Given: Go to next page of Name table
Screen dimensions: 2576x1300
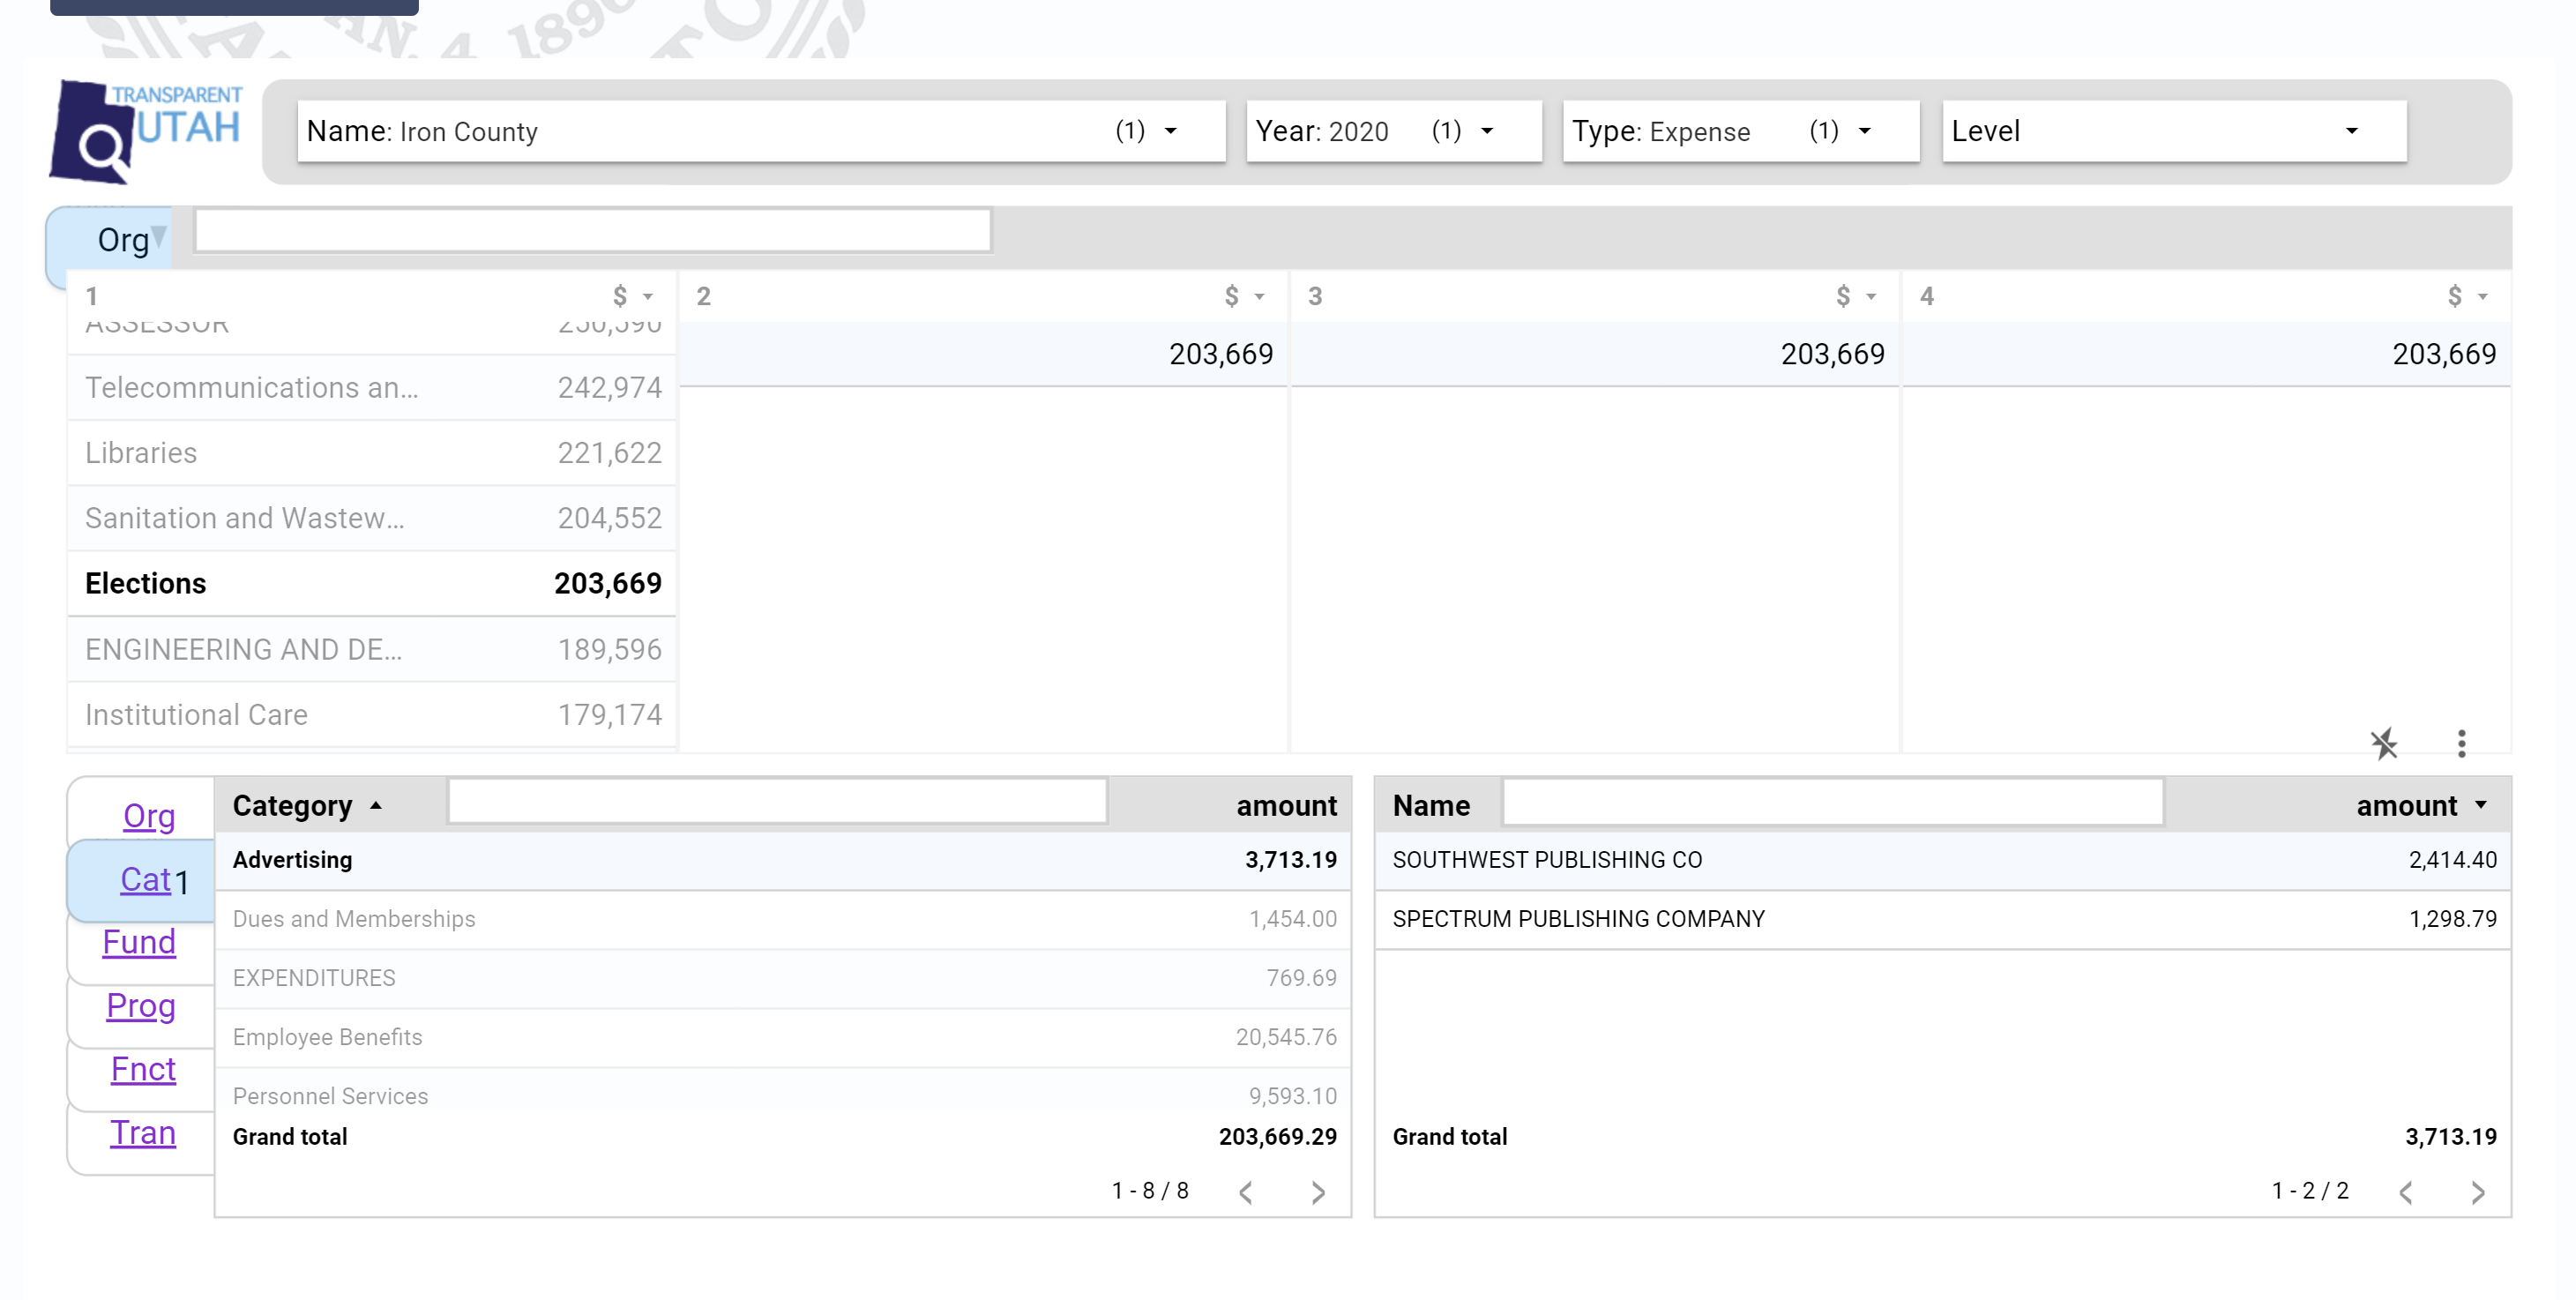Looking at the screenshot, I should (x=2477, y=1192).
